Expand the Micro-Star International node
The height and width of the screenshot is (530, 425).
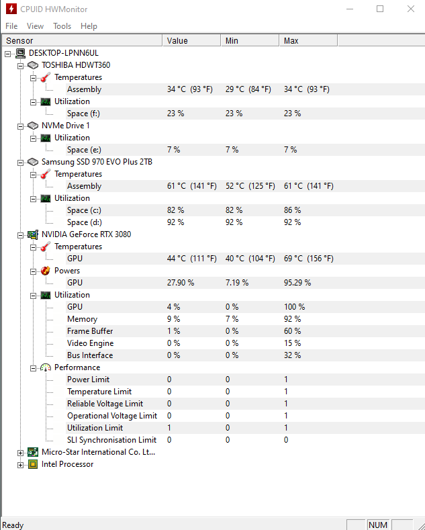tap(21, 453)
